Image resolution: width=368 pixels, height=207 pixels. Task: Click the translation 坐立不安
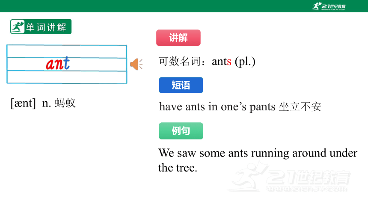coord(300,107)
